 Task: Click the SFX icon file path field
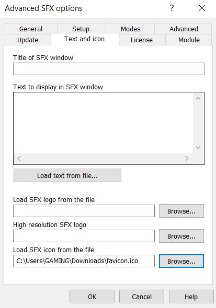[x=84, y=261]
